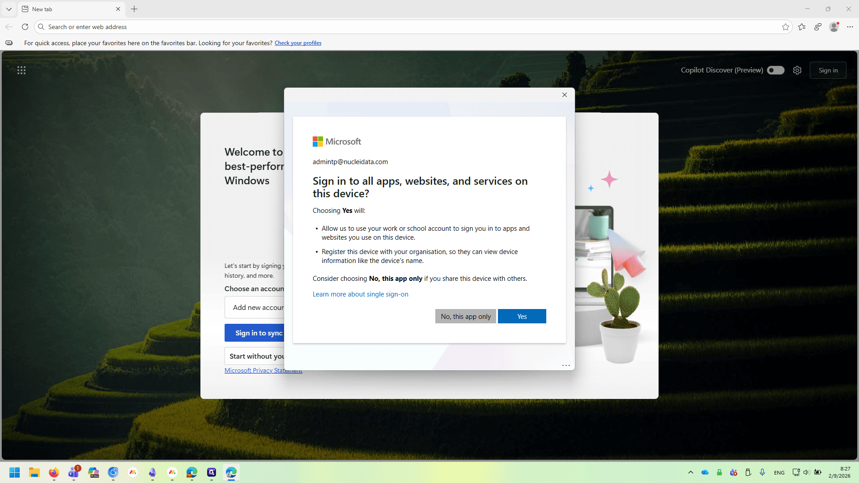Open Settings and more ellipsis menu
Viewport: 859px width, 483px height.
point(850,27)
